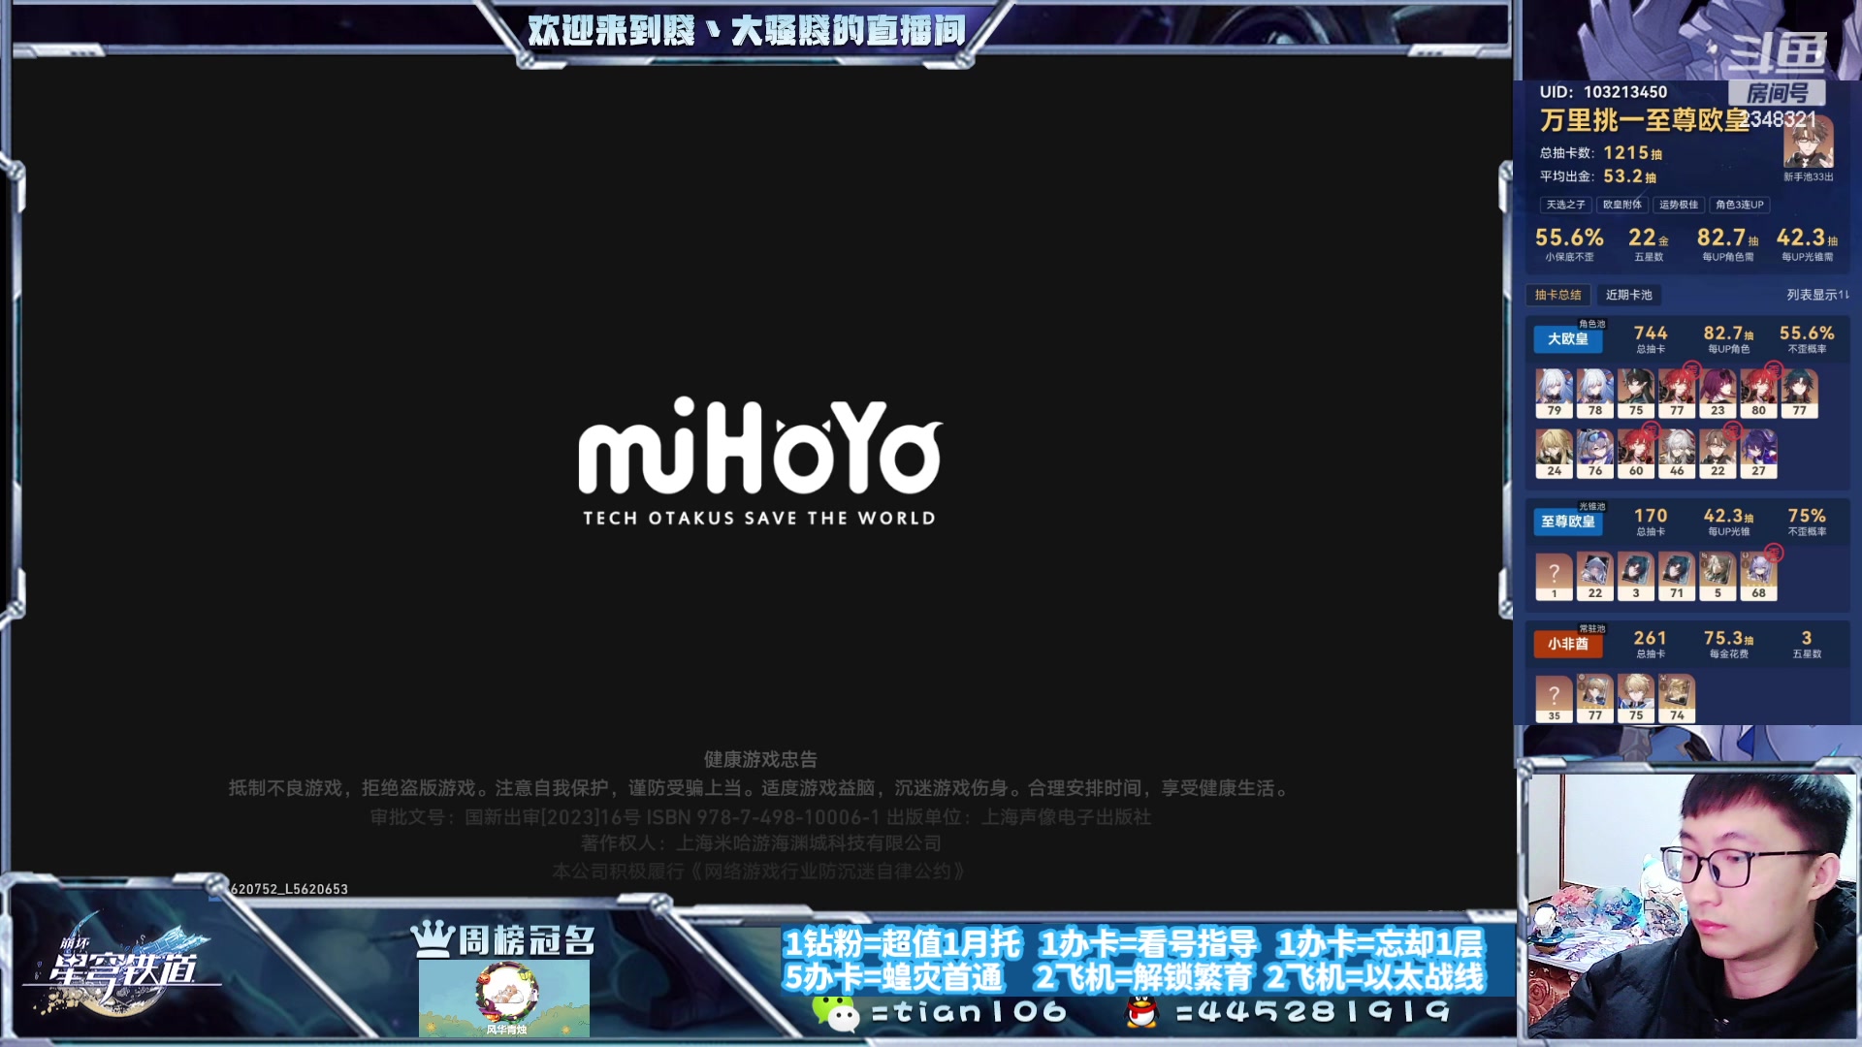The height and width of the screenshot is (1047, 1862).
Task: Switch to the 抽卡总结 tab
Action: (1558, 295)
